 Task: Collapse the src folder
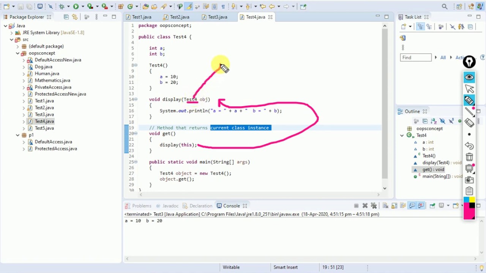click(x=11, y=39)
